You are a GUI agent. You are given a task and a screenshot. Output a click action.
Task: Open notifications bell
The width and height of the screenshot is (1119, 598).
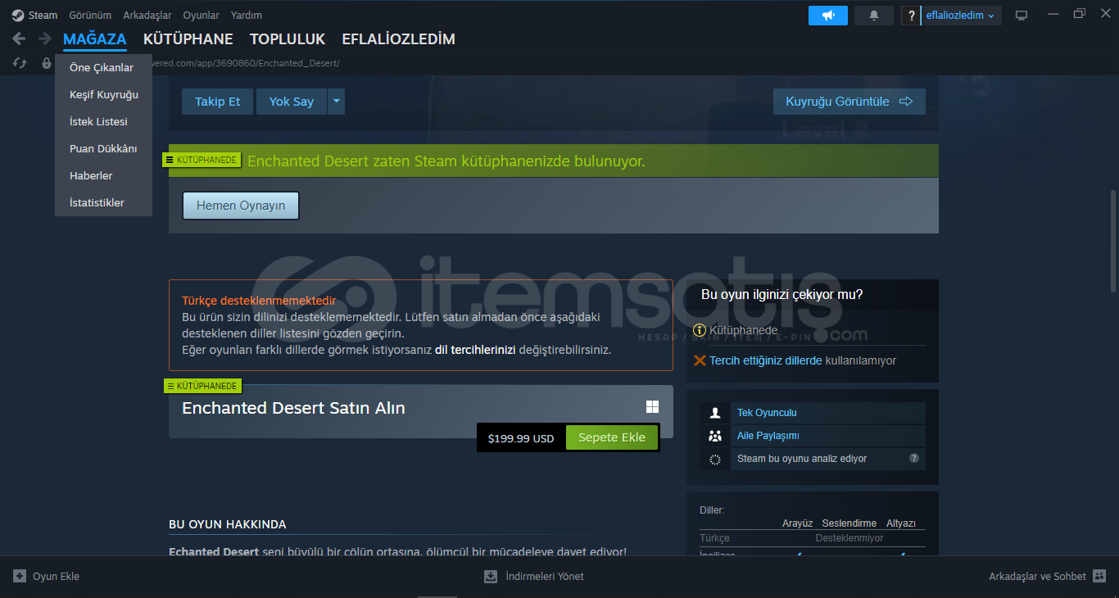(x=874, y=16)
